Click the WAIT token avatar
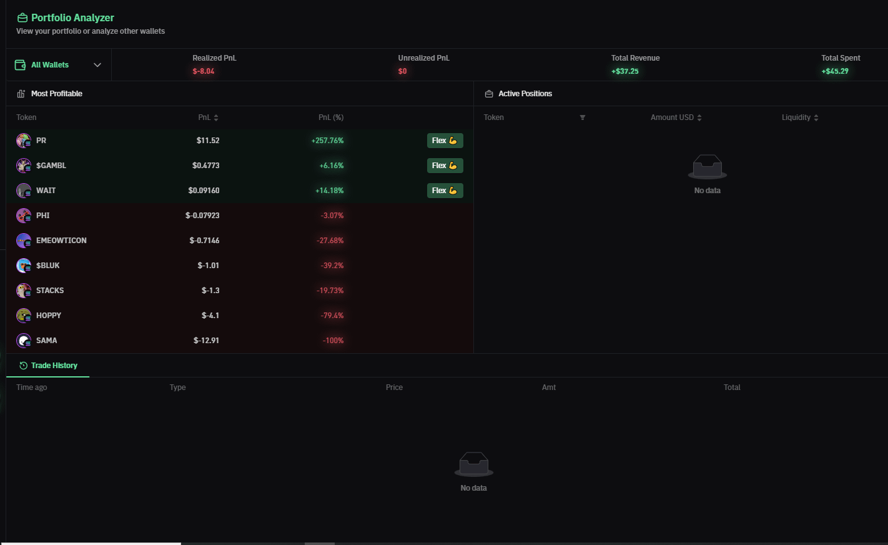Screen dimensions: 888x545 (x=23, y=190)
